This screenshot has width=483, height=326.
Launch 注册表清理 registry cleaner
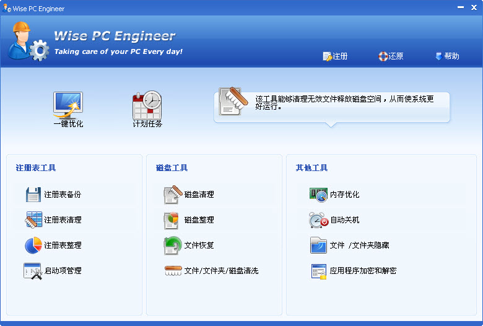click(x=63, y=220)
